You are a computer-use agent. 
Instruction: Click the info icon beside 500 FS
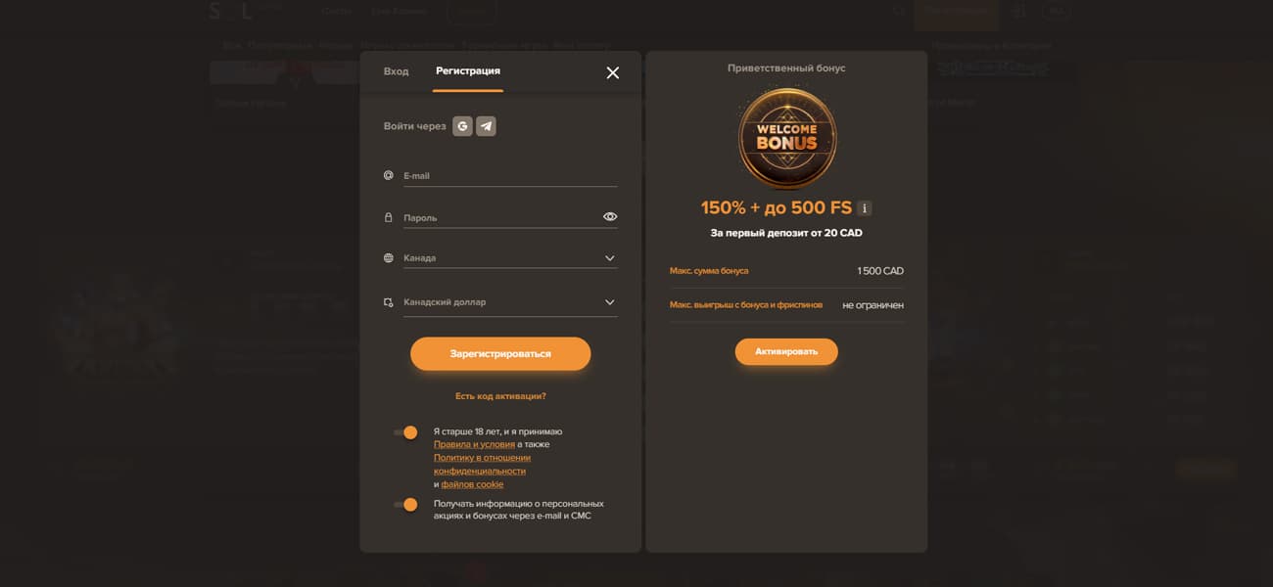click(864, 208)
